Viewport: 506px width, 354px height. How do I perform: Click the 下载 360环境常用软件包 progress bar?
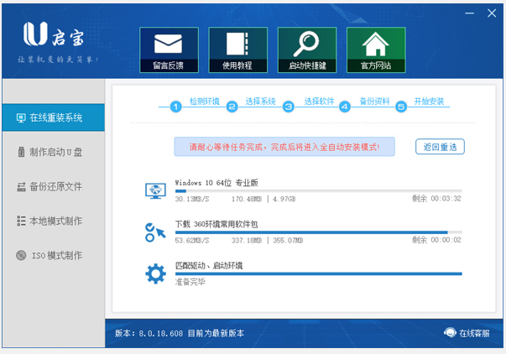click(x=319, y=232)
